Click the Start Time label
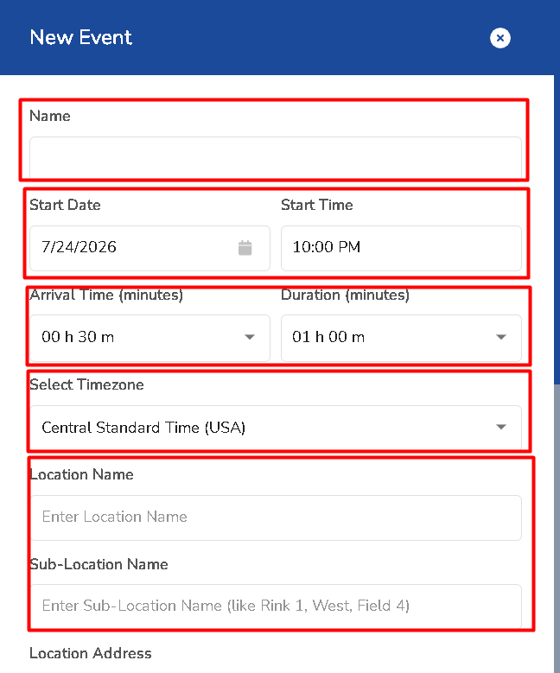The width and height of the screenshot is (560, 673). coord(316,205)
